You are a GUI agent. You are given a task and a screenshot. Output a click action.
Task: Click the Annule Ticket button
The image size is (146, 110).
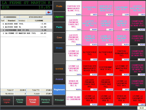click(x=33, y=101)
